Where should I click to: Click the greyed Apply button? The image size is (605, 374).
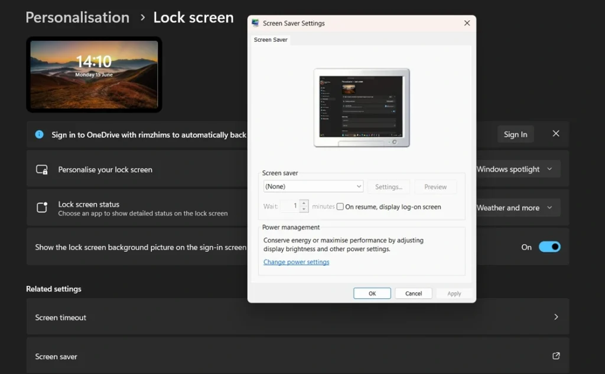pyautogui.click(x=454, y=294)
